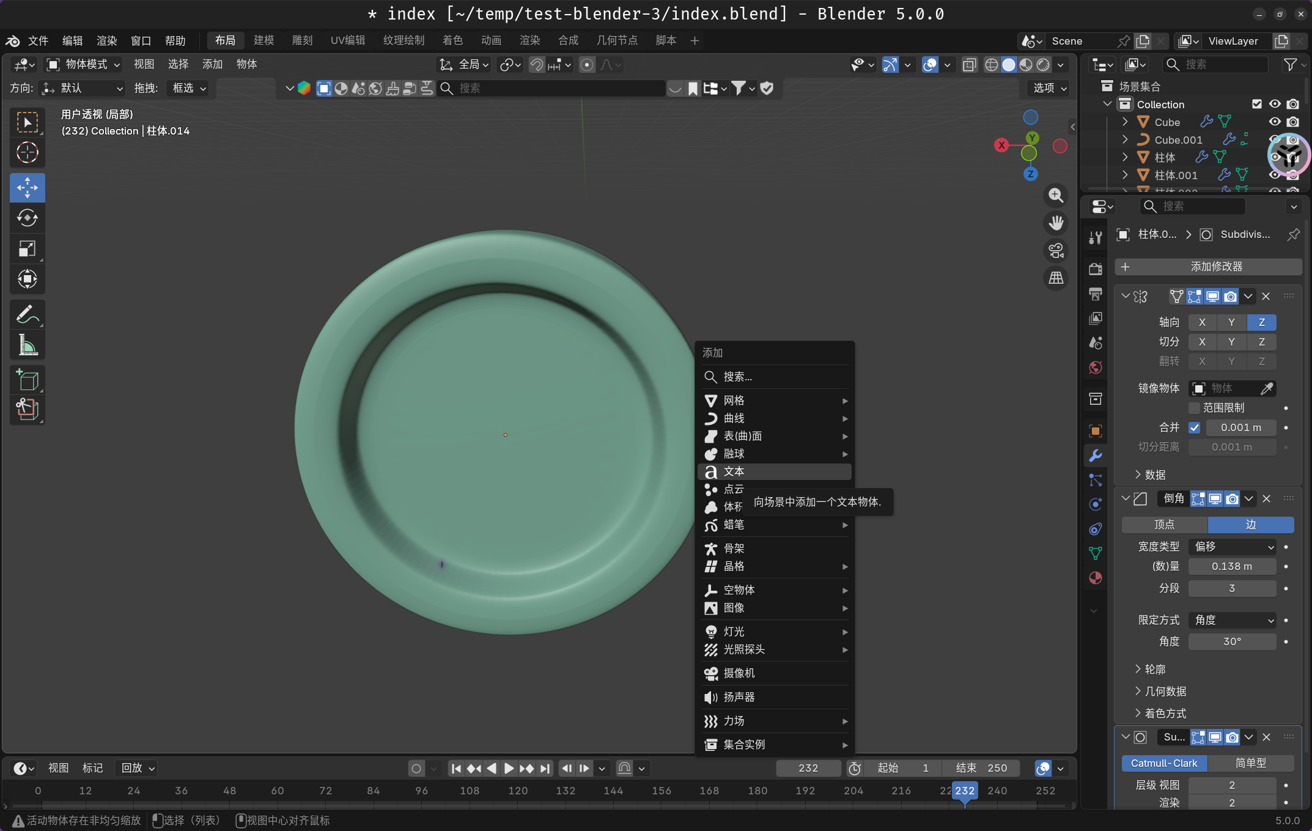
Task: Select the Rotate tool in toolbar
Action: [x=27, y=218]
